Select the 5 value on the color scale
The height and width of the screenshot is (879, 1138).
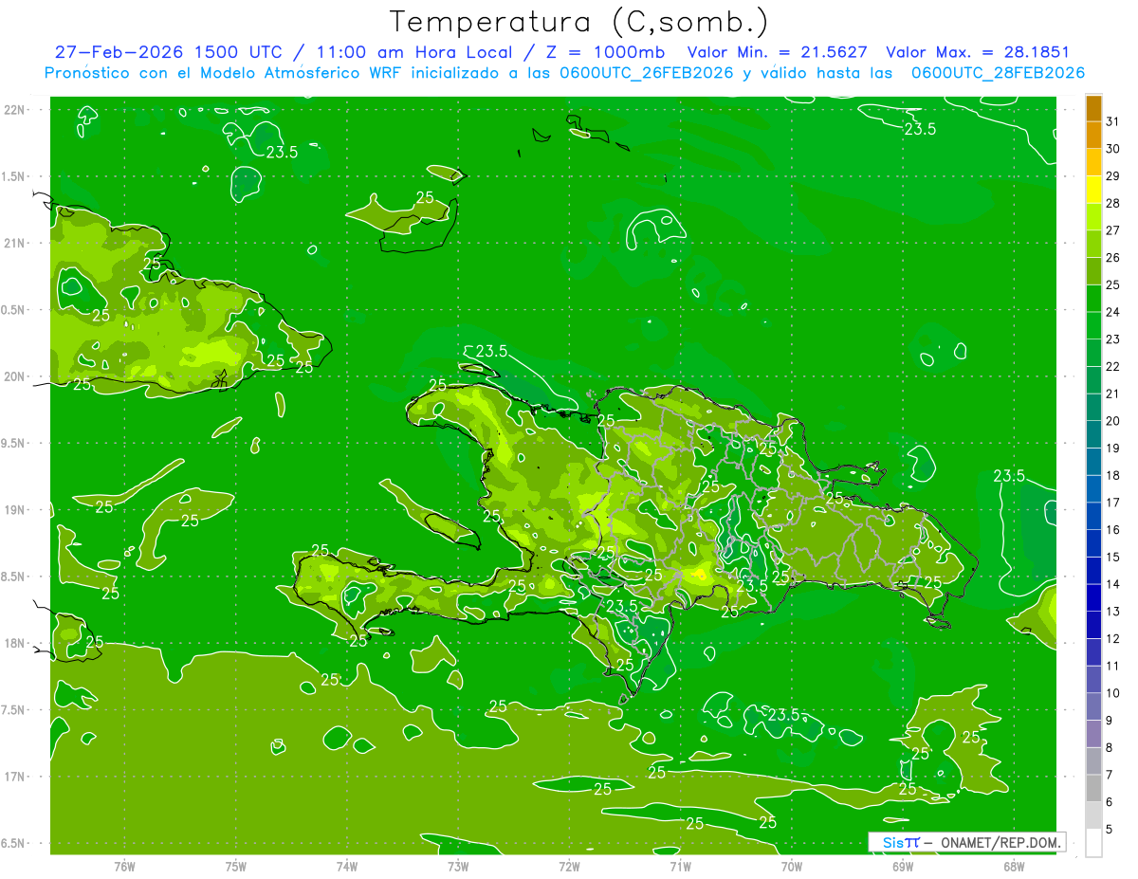click(1110, 829)
